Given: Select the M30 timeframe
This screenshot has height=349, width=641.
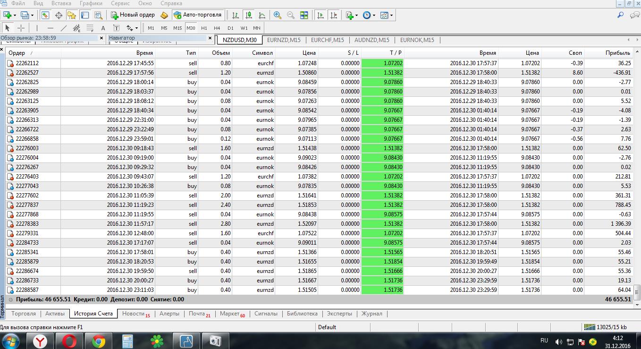Looking at the screenshot, I should pos(191,28).
